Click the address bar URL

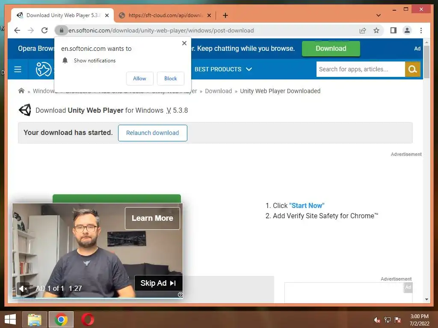click(x=161, y=30)
